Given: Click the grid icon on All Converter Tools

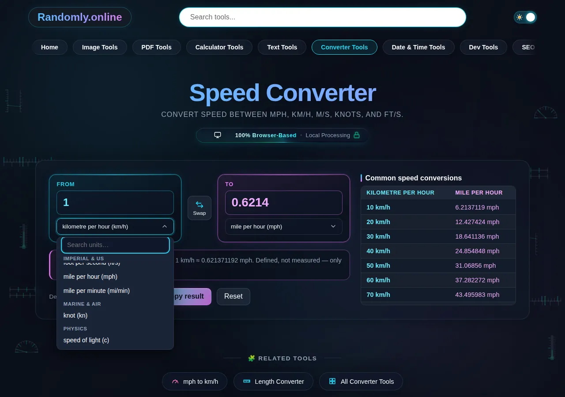Looking at the screenshot, I should [332, 381].
